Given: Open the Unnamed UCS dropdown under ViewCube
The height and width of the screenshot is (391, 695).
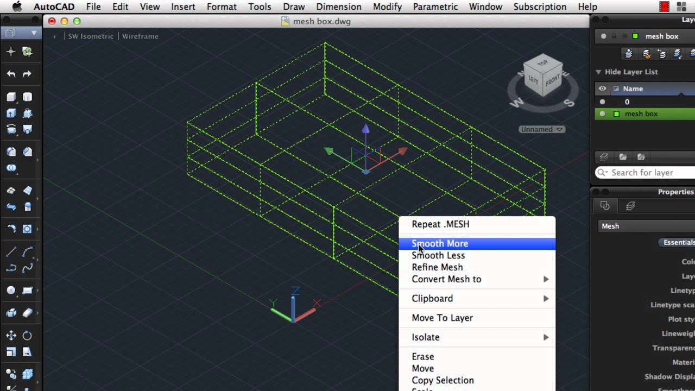Looking at the screenshot, I should (541, 129).
